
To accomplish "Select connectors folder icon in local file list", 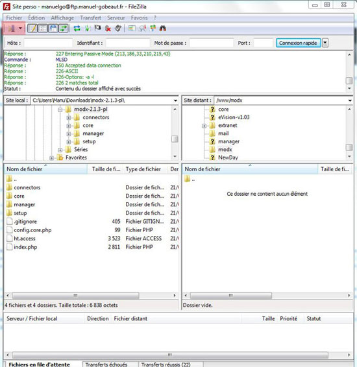I will pyautogui.click(x=9, y=187).
